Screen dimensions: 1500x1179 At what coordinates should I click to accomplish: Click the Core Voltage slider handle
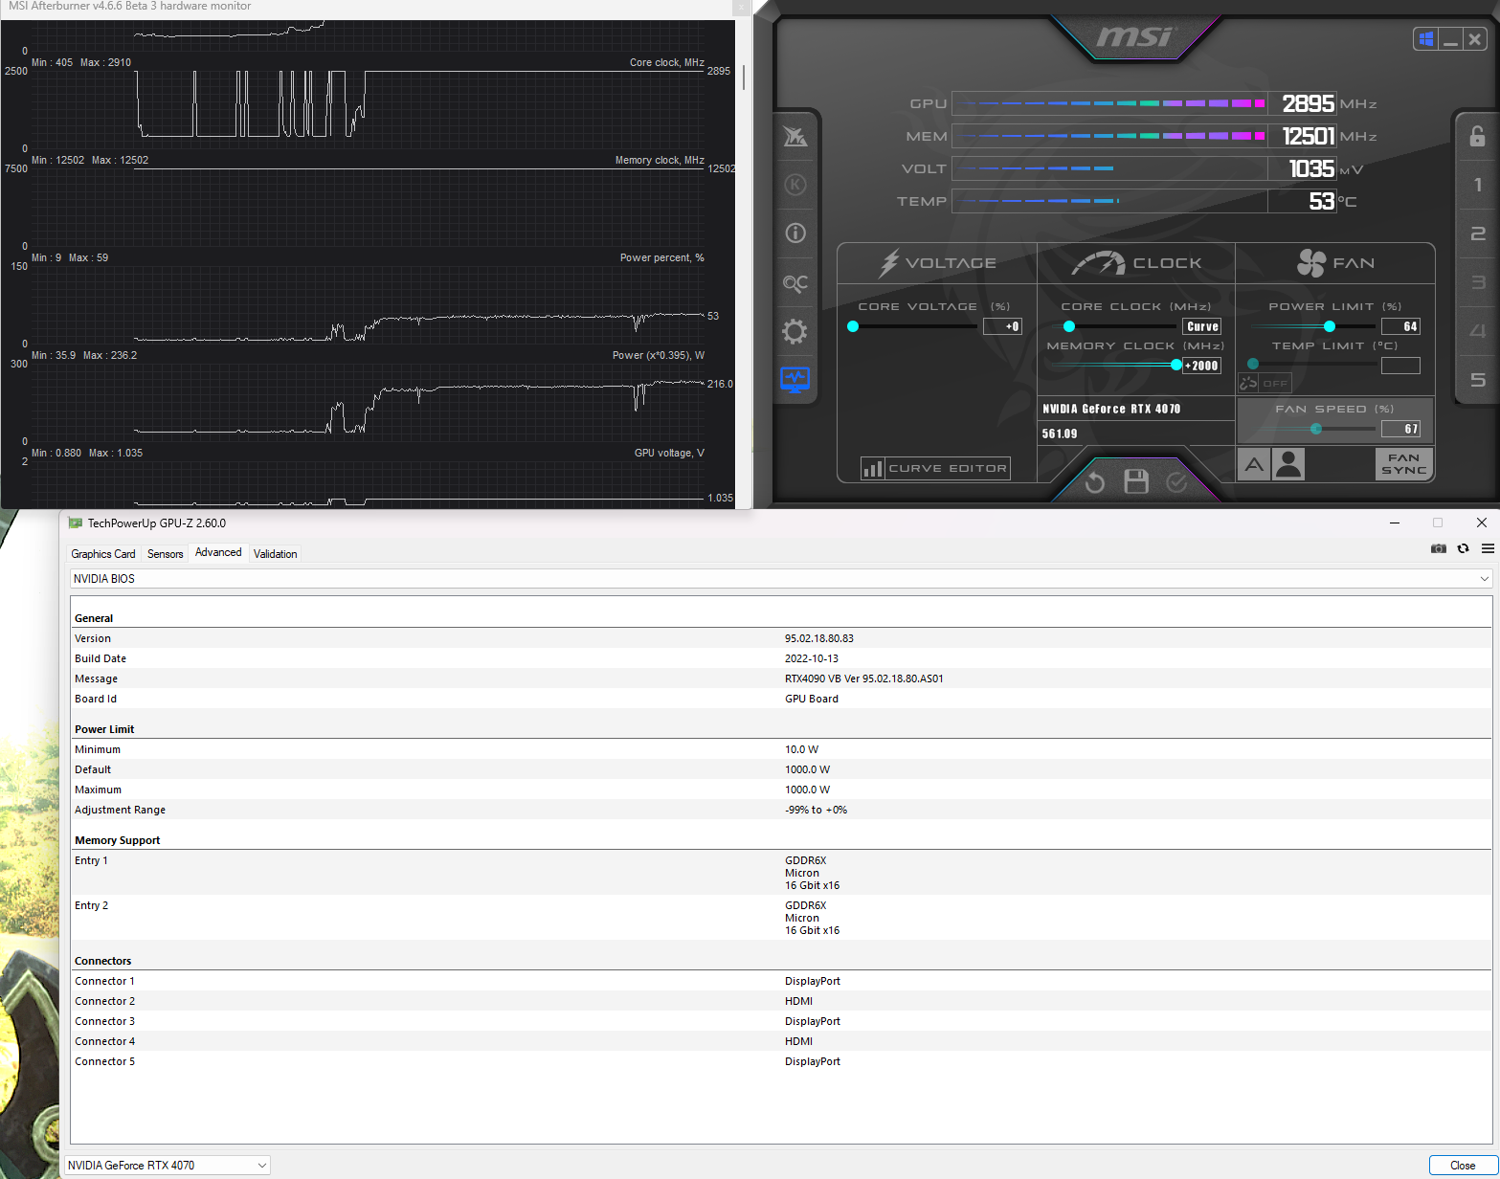pyautogui.click(x=853, y=326)
